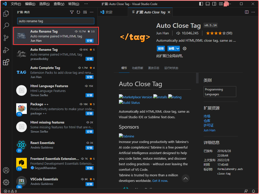Click the Package ++ extension icon
This screenshot has height=194, width=259.
point(21,109)
